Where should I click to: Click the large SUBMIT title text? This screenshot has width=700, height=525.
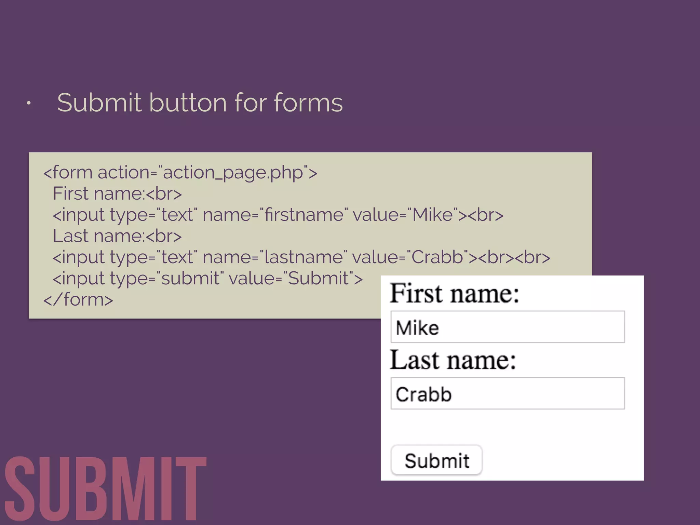tap(105, 489)
